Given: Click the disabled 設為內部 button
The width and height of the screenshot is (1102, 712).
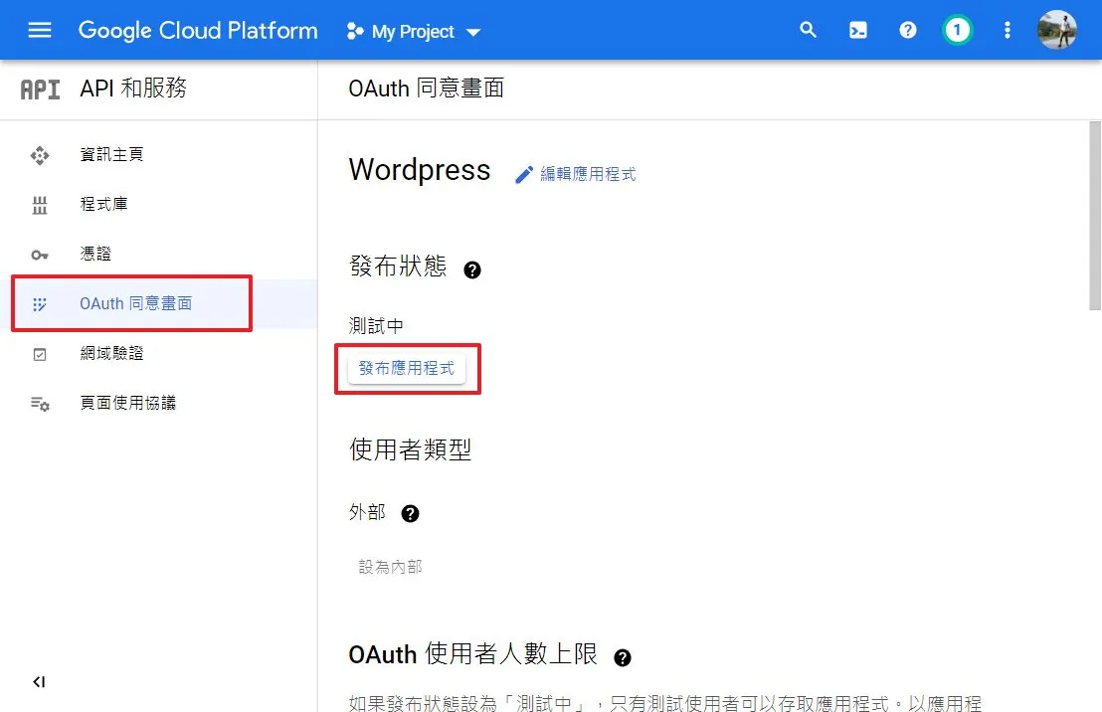Looking at the screenshot, I should tap(390, 567).
